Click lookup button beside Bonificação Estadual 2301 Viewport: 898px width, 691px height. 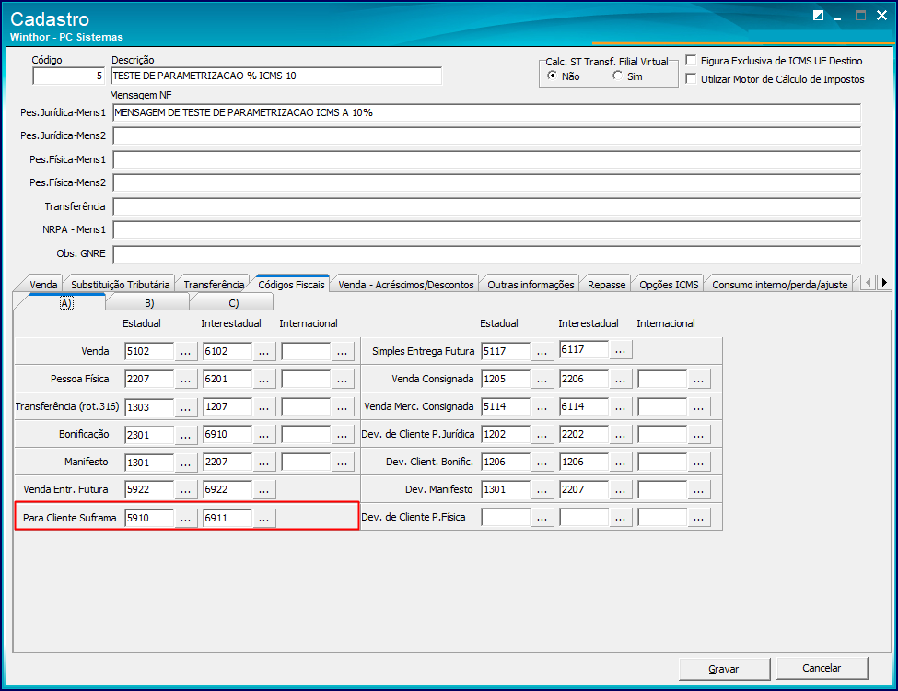(186, 434)
